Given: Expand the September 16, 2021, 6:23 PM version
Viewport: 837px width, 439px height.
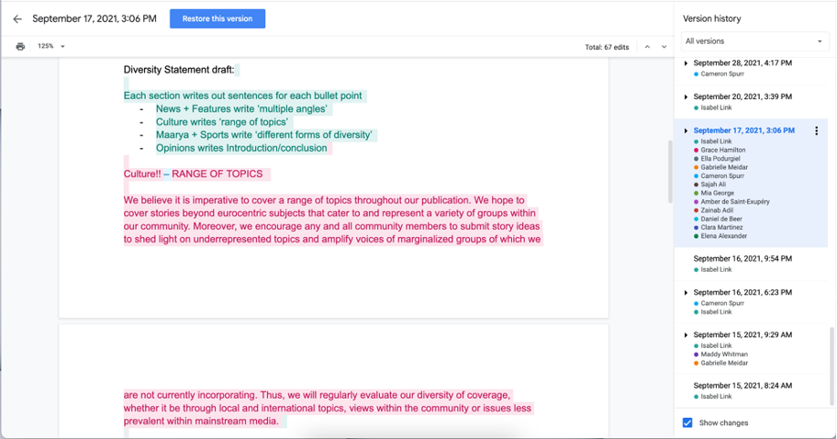Looking at the screenshot, I should [686, 293].
